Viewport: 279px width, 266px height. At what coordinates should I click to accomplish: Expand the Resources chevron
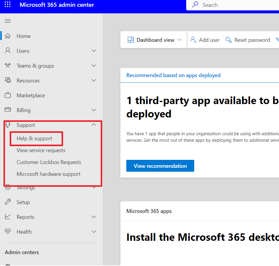click(94, 80)
